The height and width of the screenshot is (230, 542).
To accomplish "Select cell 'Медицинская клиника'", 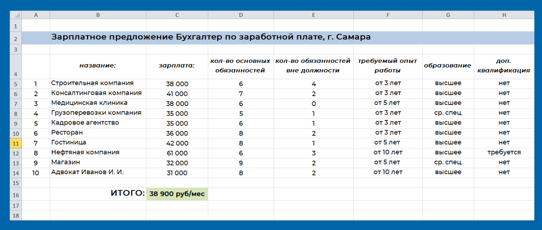I will [x=98, y=103].
